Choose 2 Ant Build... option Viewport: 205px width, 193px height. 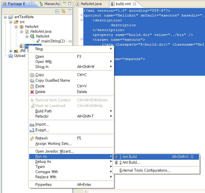(156, 163)
